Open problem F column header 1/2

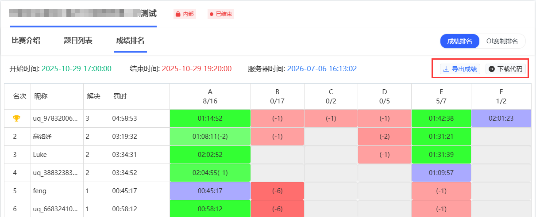coord(501,96)
